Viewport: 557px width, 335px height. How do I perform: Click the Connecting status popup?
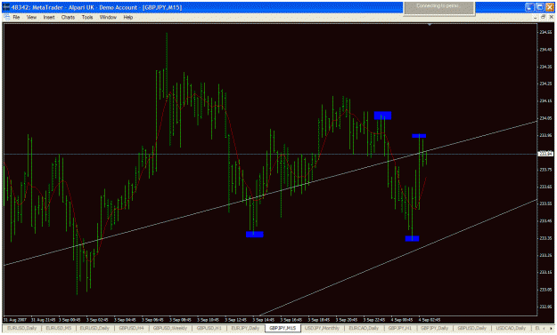pos(439,8)
